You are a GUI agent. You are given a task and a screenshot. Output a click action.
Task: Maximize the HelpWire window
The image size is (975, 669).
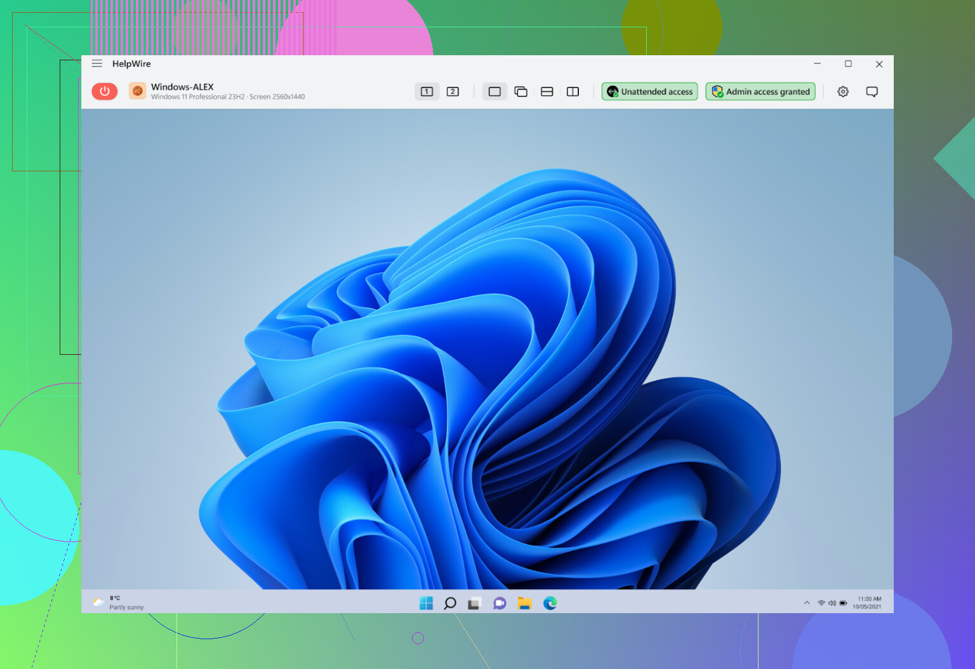(x=848, y=63)
